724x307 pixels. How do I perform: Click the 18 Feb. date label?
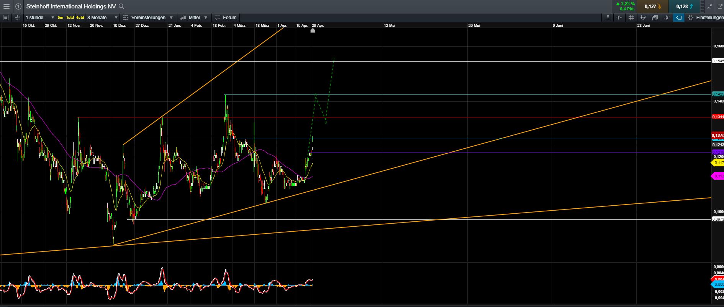219,26
